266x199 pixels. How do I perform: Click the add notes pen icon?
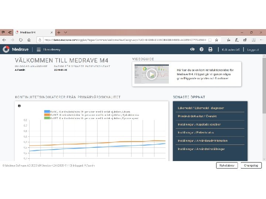[x=237, y=40]
